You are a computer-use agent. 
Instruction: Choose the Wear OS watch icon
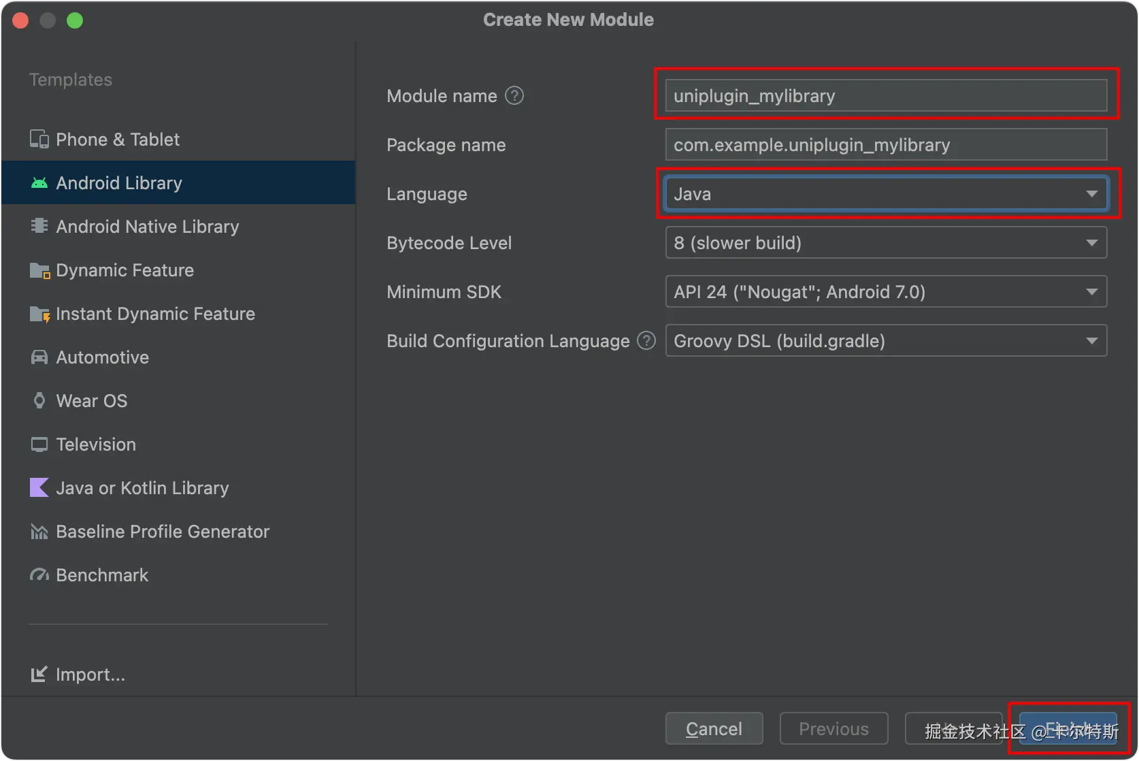point(39,401)
